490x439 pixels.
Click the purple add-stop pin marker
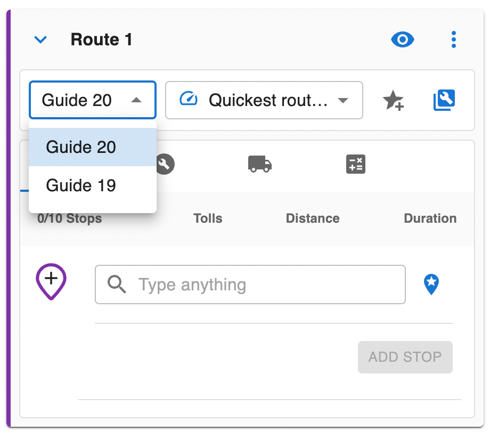click(51, 282)
